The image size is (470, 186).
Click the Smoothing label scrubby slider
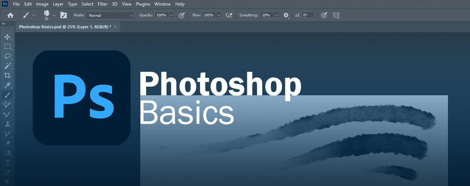coord(249,15)
